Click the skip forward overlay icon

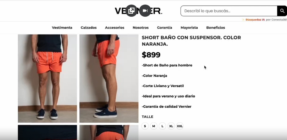[x=145, y=11]
